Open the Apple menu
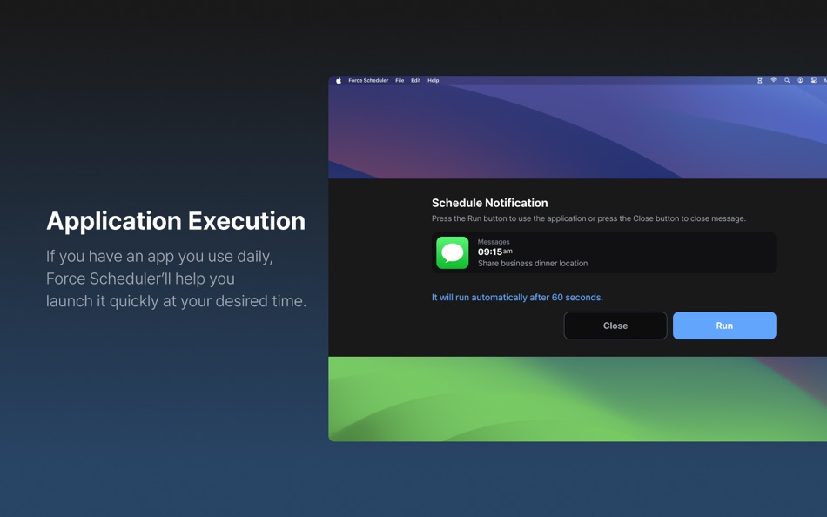Screen dimensions: 827x517 pos(337,80)
